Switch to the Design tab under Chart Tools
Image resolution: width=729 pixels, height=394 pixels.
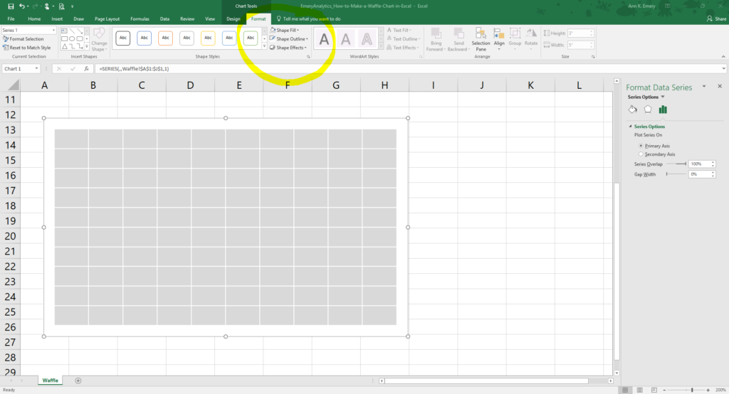(x=234, y=19)
